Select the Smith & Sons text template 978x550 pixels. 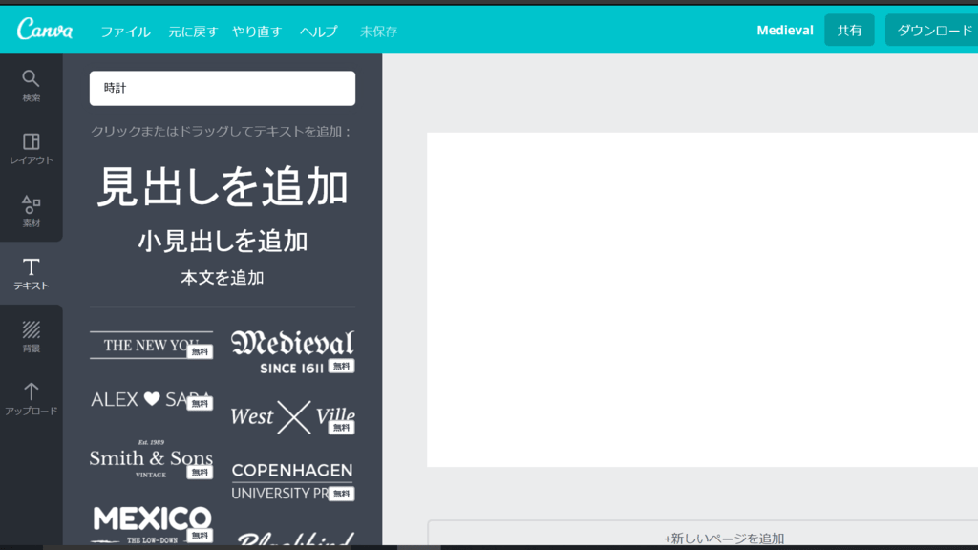(151, 459)
